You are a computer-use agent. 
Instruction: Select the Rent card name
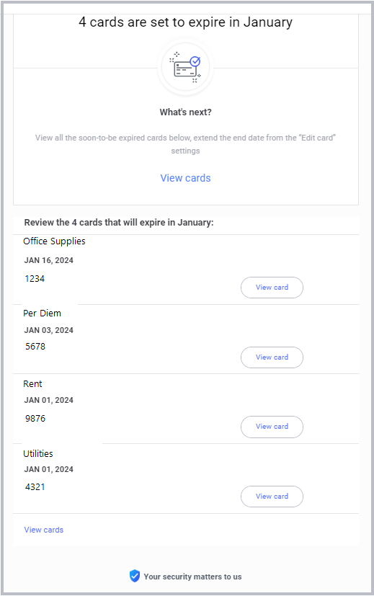click(x=32, y=384)
